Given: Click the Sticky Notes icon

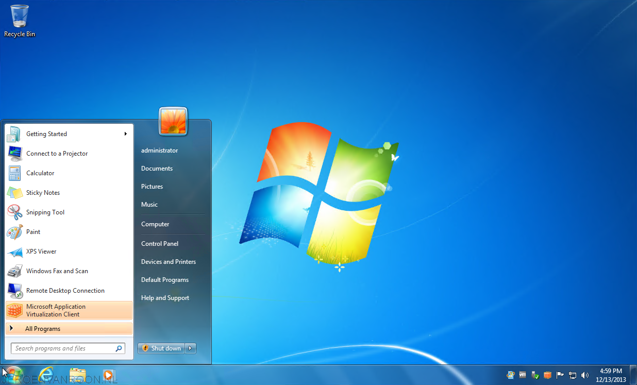Looking at the screenshot, I should (14, 193).
